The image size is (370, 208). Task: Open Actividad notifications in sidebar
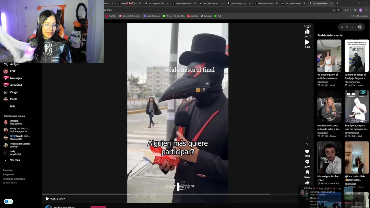[12, 85]
